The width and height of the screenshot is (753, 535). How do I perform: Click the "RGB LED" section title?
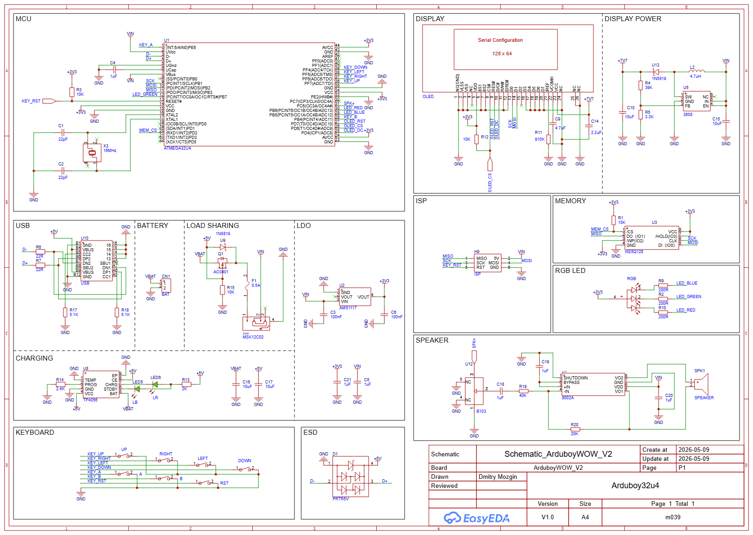570,271
